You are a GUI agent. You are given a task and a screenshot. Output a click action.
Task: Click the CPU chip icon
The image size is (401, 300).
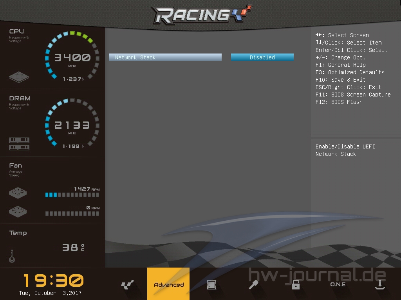(x=19, y=77)
